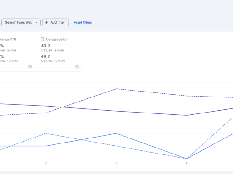Viewport: 233px width, 174px height.
Task: Click chart x-axis label 3
Action: [x=46, y=164]
